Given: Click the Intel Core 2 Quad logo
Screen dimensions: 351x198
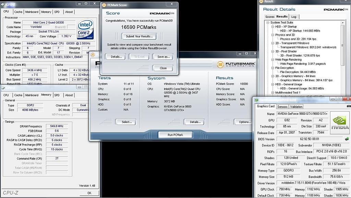Looking at the screenshot, I should point(85,29).
